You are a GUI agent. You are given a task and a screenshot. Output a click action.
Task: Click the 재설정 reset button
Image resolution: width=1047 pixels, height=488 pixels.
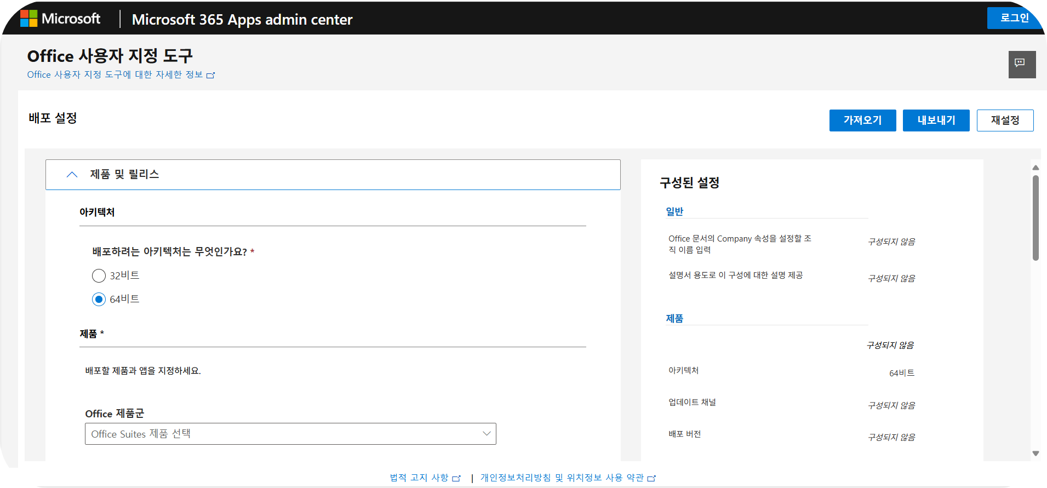1005,120
